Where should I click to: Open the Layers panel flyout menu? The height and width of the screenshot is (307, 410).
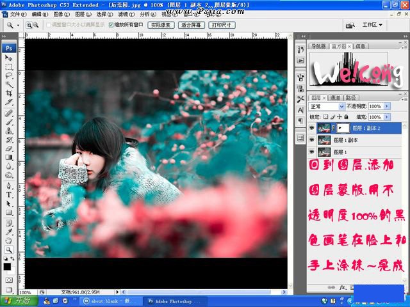pyautogui.click(x=404, y=99)
